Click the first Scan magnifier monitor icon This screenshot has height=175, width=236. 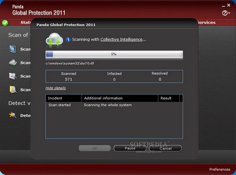click(13, 49)
